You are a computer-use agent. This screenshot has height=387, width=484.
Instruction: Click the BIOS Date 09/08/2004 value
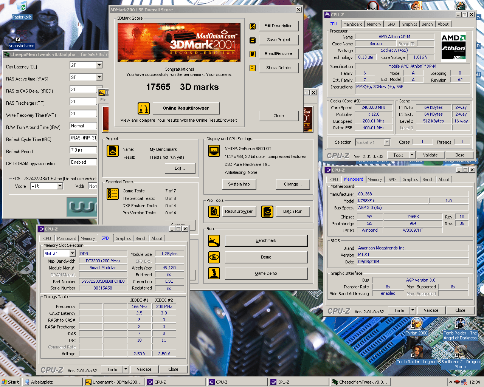pos(413,262)
